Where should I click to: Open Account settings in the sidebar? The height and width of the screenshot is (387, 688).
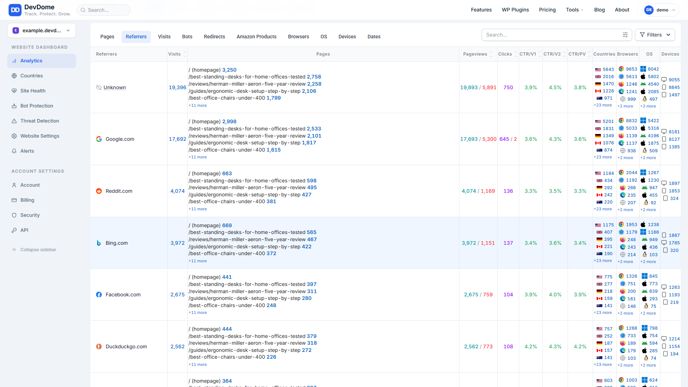42,185
